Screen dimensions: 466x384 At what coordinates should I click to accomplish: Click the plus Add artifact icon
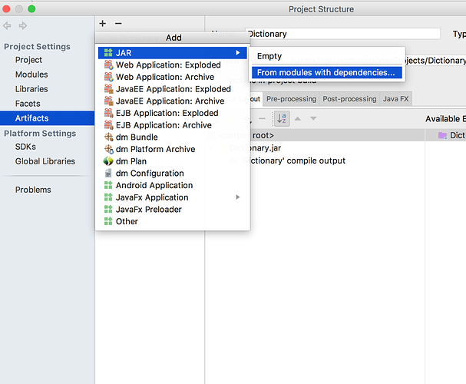point(103,25)
